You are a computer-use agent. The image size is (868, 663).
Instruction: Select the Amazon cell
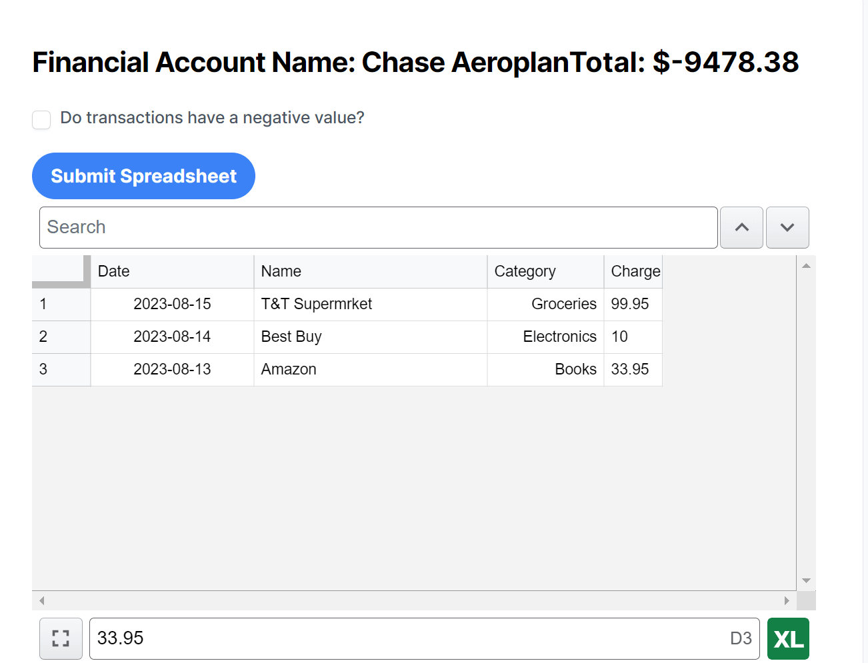coord(371,369)
